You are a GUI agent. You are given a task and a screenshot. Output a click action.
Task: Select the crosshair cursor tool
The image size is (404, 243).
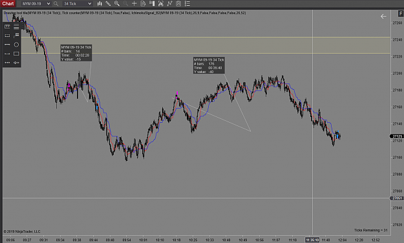click(x=134, y=4)
